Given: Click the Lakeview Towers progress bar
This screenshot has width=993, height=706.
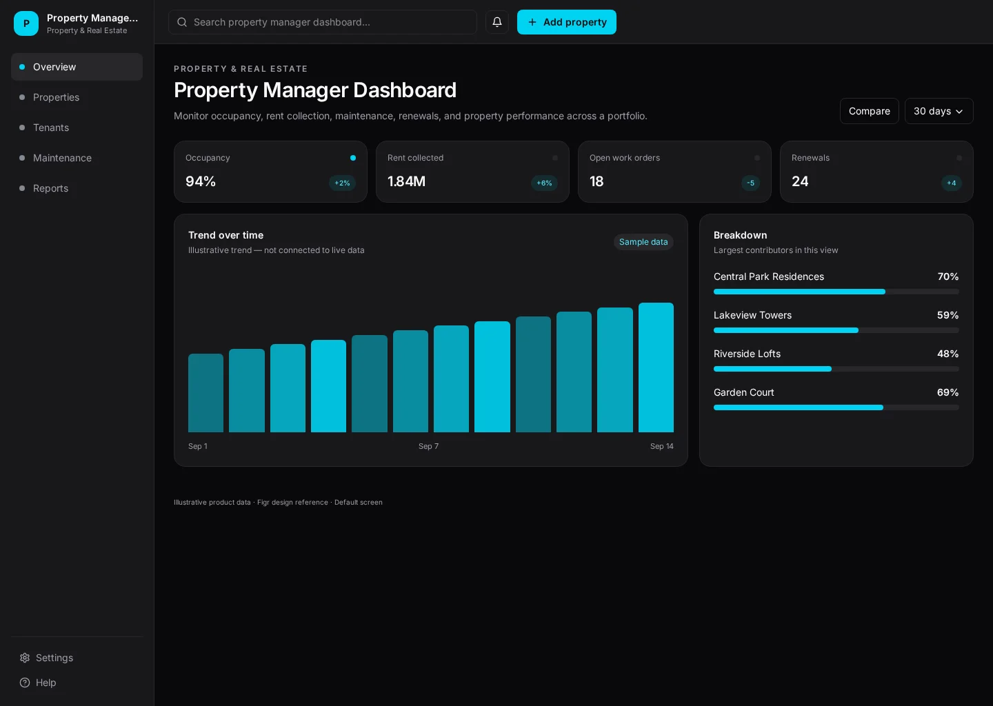Looking at the screenshot, I should (x=836, y=330).
